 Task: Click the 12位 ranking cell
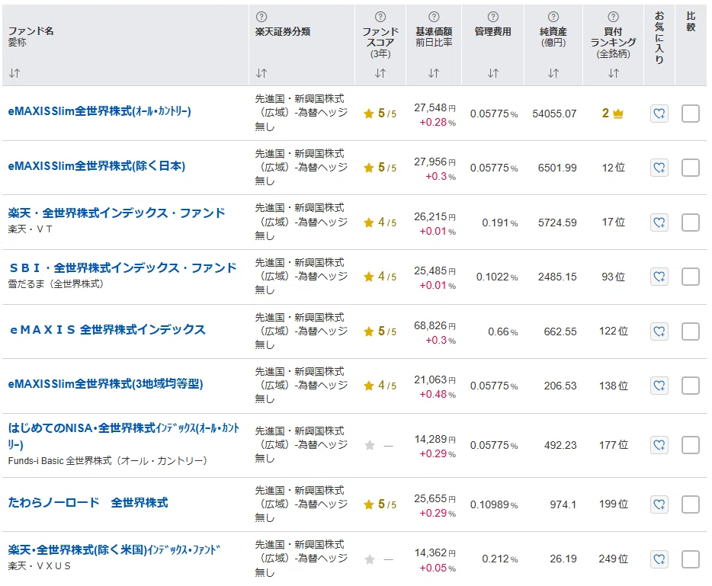pos(614,168)
